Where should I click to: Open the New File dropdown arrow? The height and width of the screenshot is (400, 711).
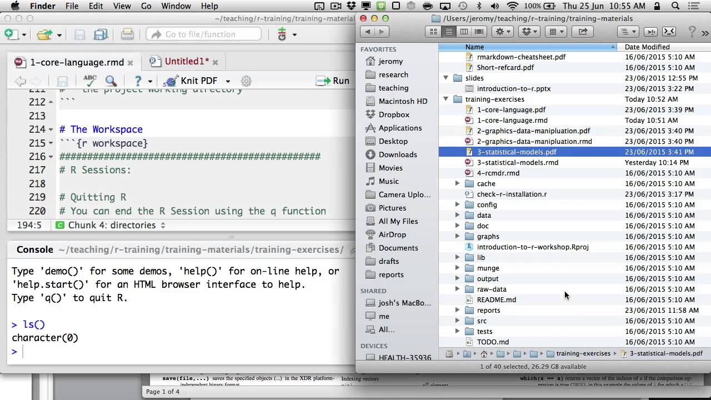[x=23, y=35]
